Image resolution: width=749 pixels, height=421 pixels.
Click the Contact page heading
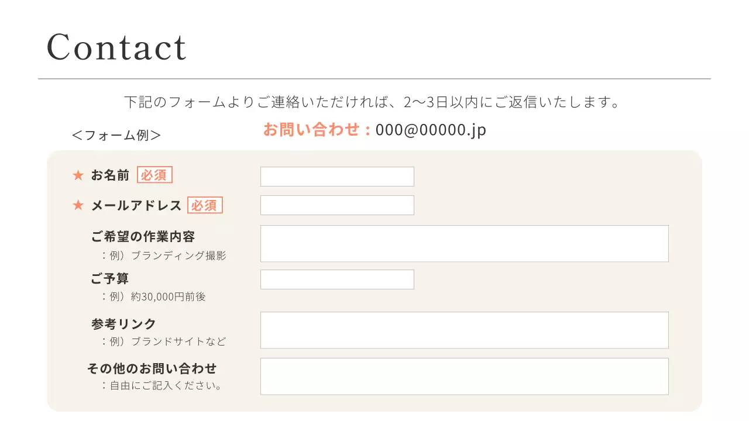click(x=116, y=47)
